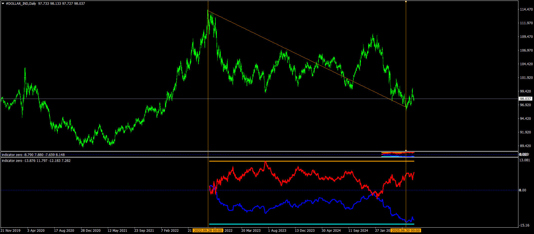Select the top handle of the right vertical line

[x=406, y=2]
